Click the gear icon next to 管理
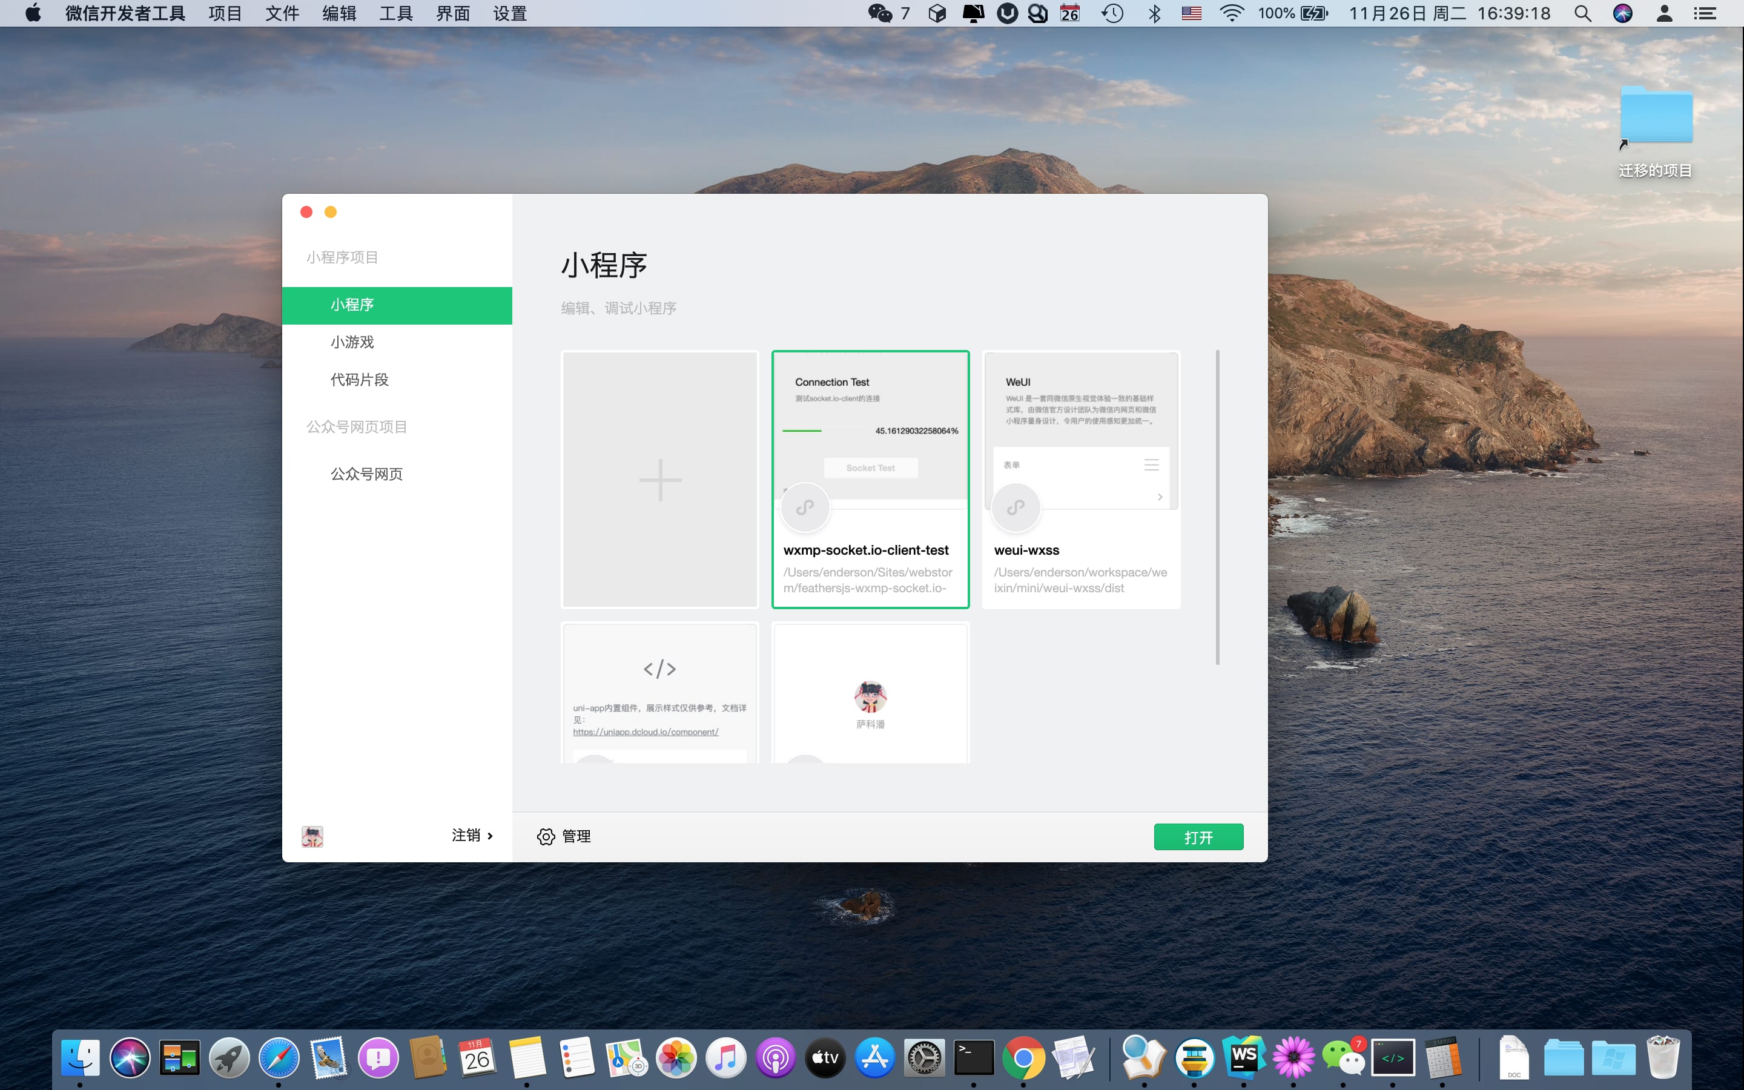Image resolution: width=1744 pixels, height=1090 pixels. point(546,836)
